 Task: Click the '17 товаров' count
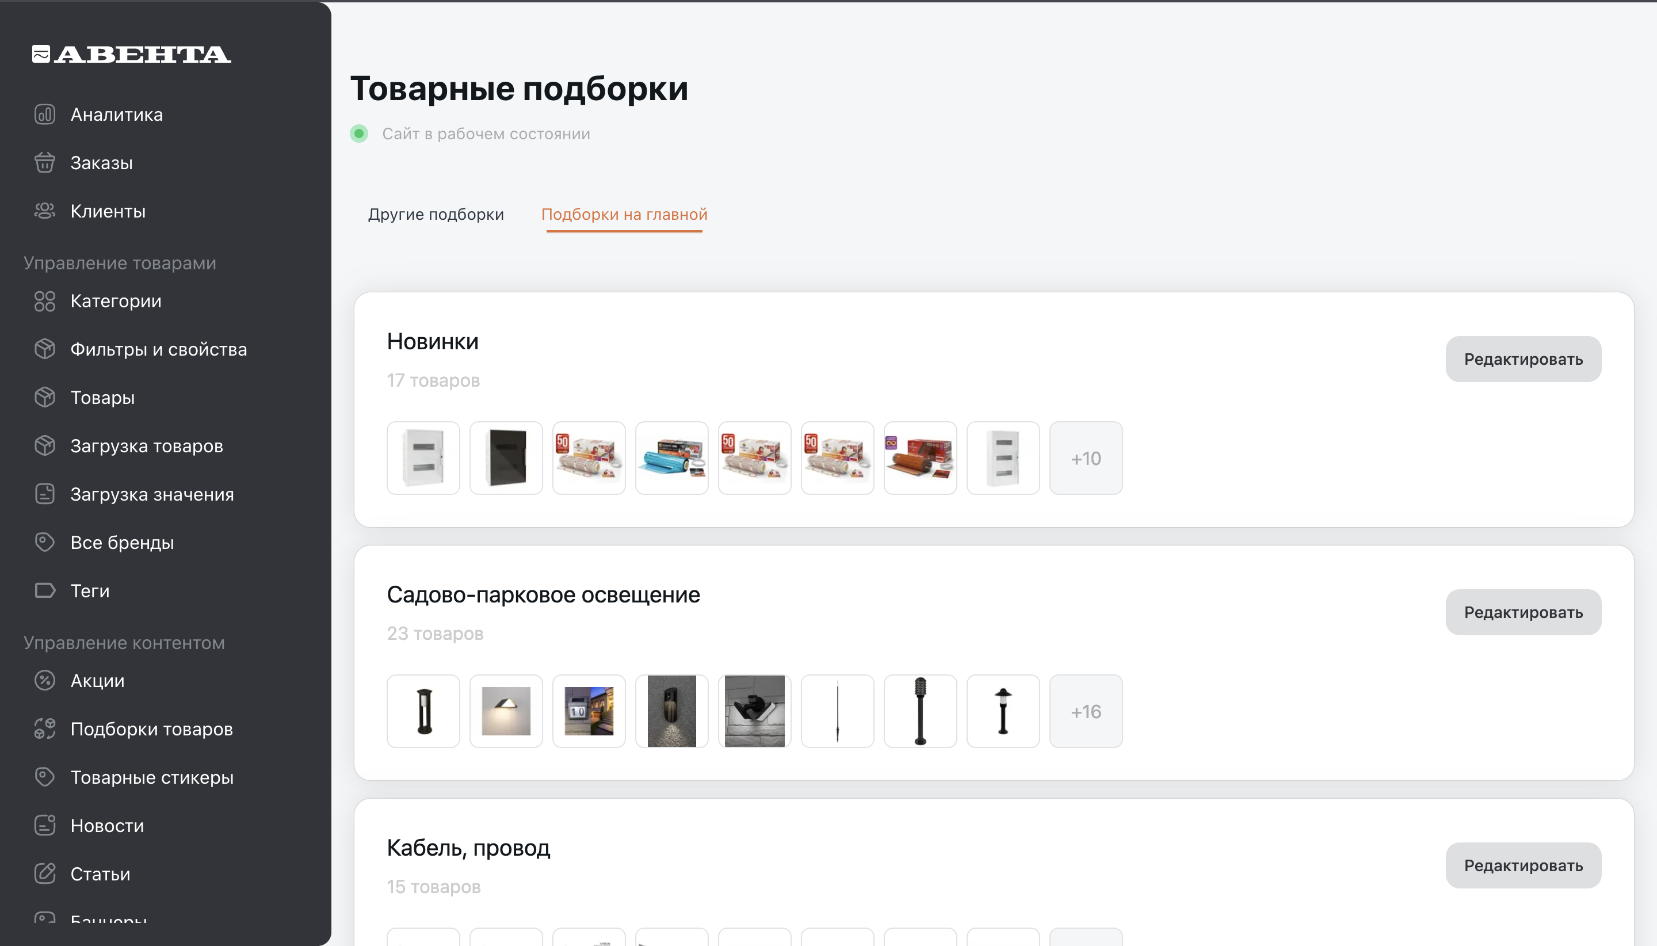pyautogui.click(x=433, y=380)
